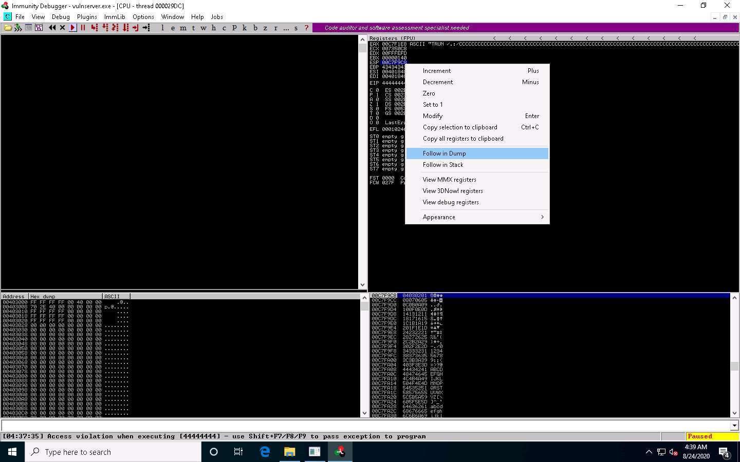Show executable modules via 'e' button
This screenshot has width=740, height=462.
[x=173, y=28]
